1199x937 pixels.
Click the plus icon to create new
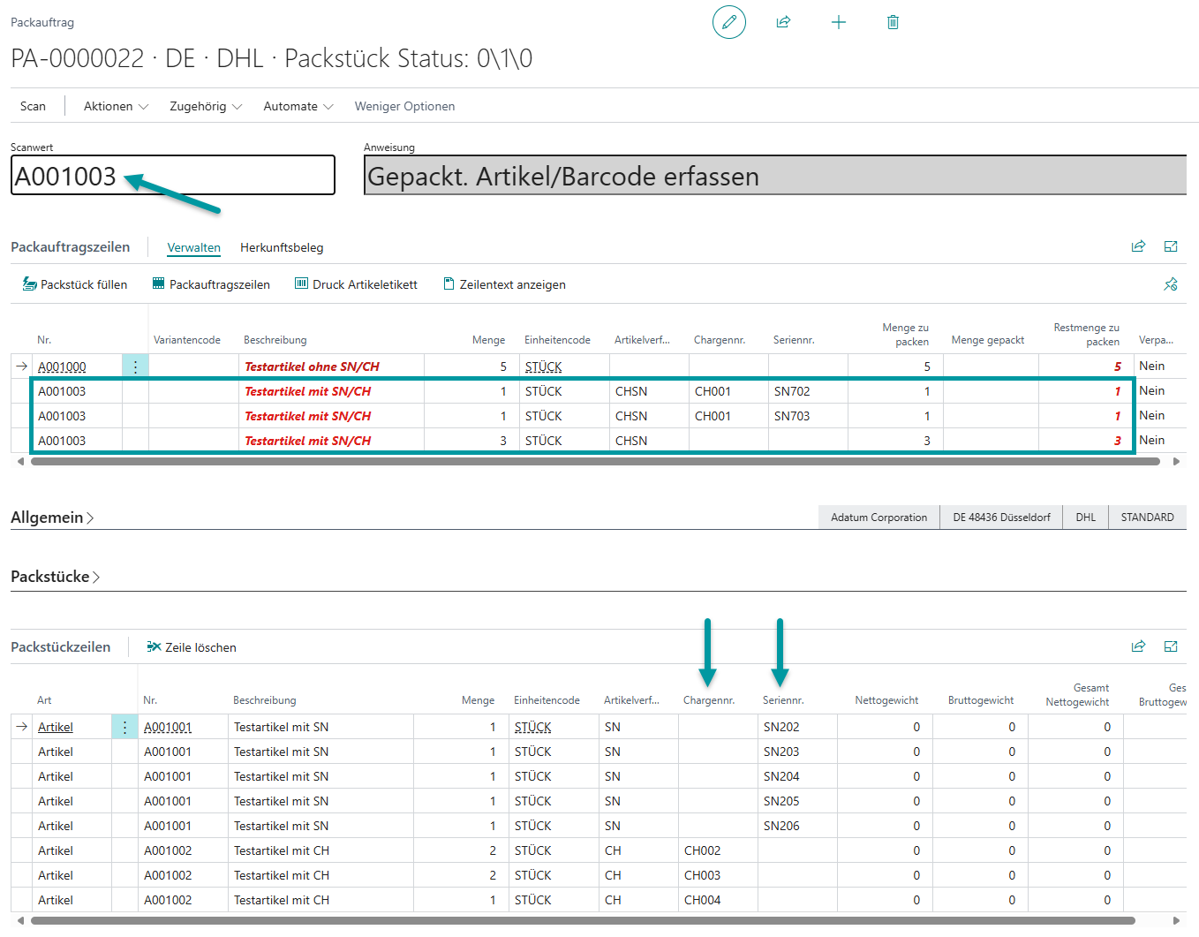point(839,22)
